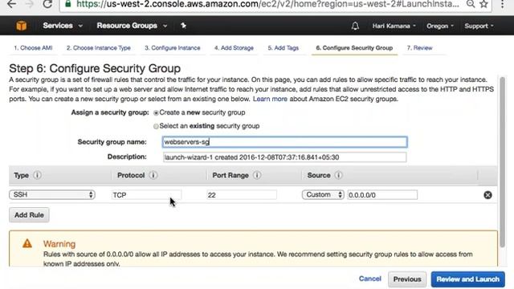Select 6. Configure Security Group tab

click(354, 48)
